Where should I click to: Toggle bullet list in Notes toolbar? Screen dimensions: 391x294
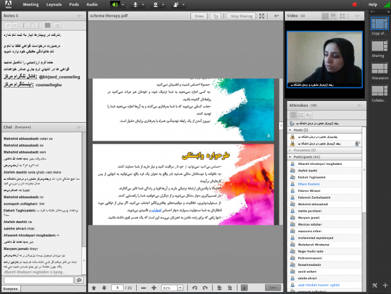[57, 26]
